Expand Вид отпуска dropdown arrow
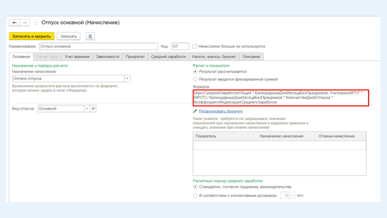 point(87,108)
